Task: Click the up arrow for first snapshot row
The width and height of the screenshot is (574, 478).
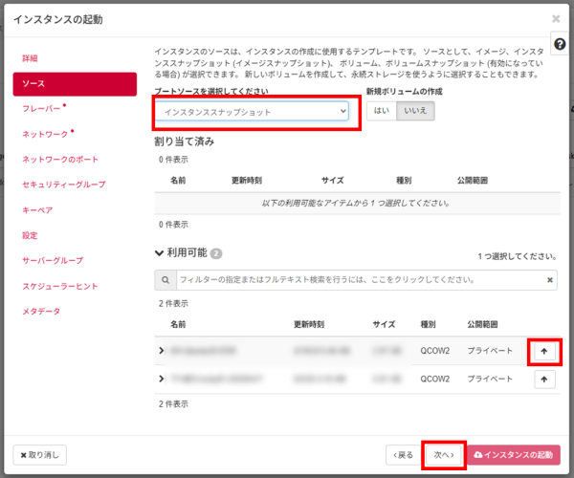Action: click(x=544, y=351)
